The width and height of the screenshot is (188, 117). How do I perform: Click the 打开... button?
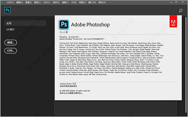[11, 51]
